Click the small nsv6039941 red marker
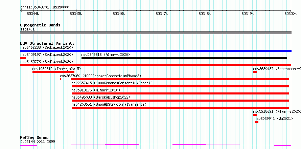301x149 pixels. pyautogui.click(x=256, y=122)
